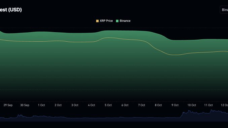This screenshot has width=228, height=128.
Task: Click the 6 Oct date label
Action: point(125,105)
